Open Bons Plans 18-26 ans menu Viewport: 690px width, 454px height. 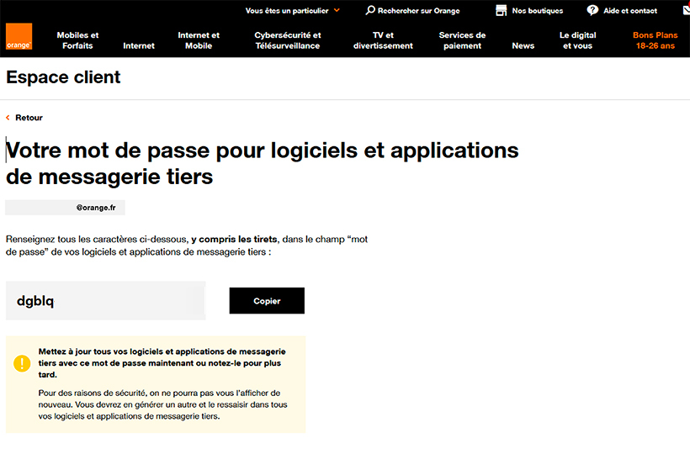(x=655, y=40)
